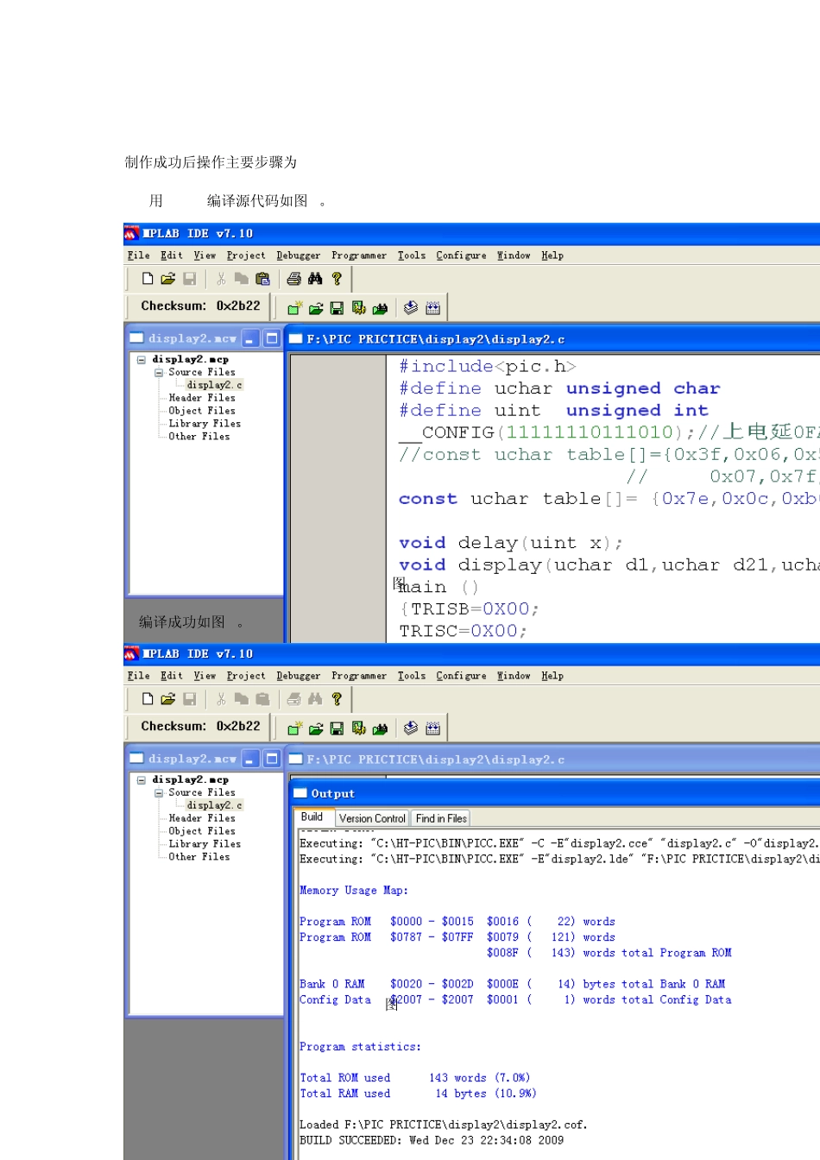Click Open File icon in upper MPLAB toolbar

(x=167, y=279)
